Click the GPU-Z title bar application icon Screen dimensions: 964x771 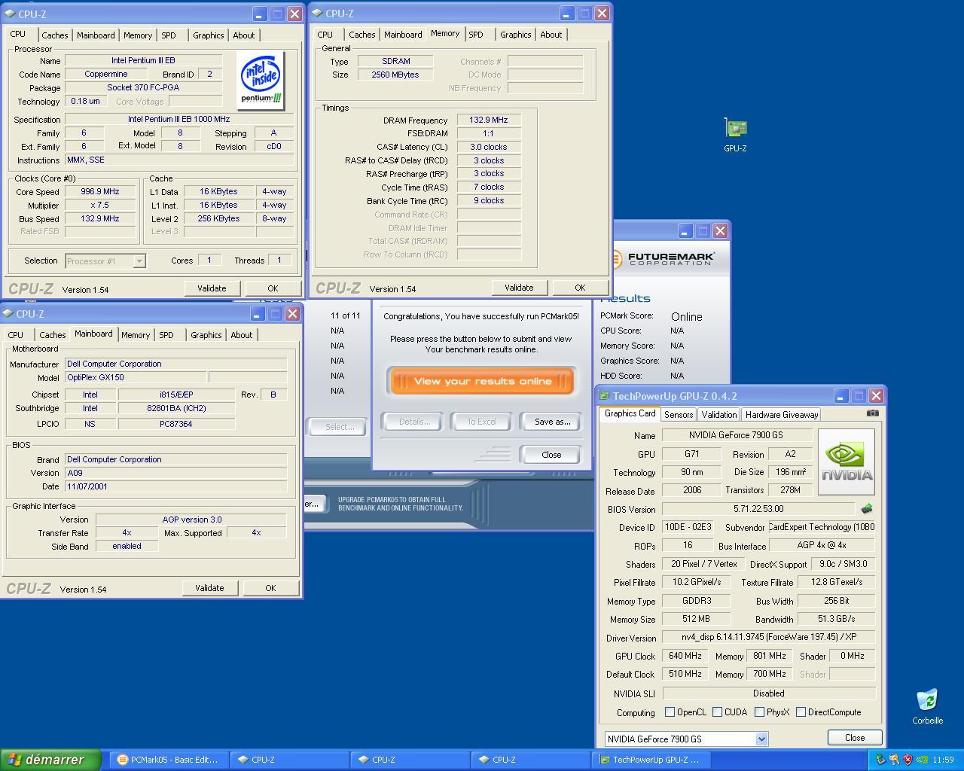click(604, 396)
